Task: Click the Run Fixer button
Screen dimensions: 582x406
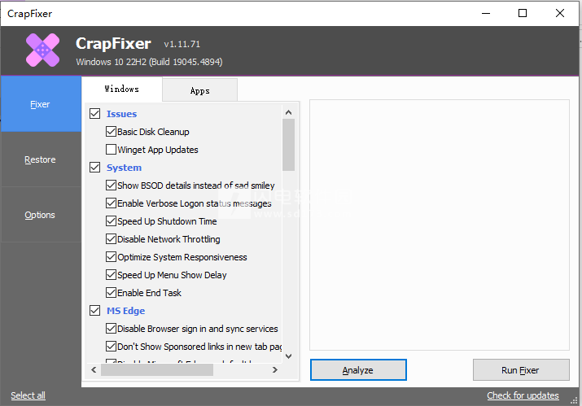Action: [x=521, y=370]
